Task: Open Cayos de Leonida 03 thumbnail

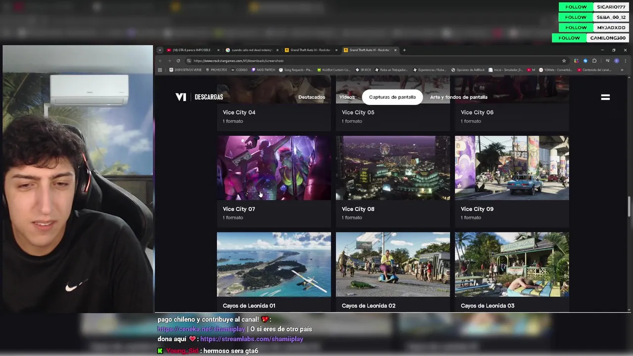Action: pos(512,265)
